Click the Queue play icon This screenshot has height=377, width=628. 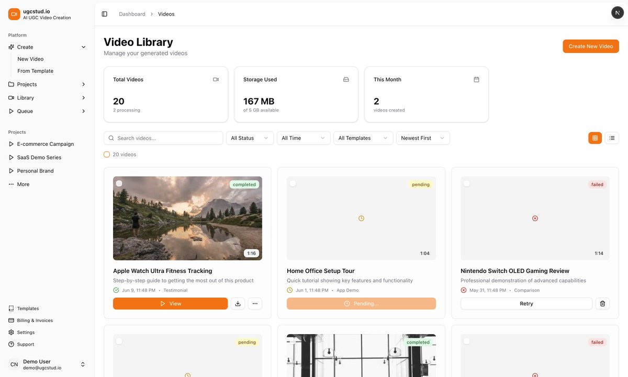coord(12,111)
